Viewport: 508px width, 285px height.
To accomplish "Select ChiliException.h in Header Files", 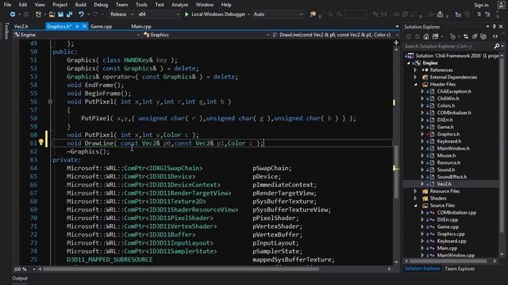I will (x=454, y=92).
